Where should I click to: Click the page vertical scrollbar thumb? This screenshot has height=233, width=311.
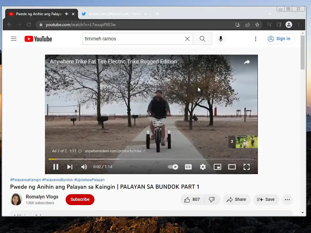[302, 52]
